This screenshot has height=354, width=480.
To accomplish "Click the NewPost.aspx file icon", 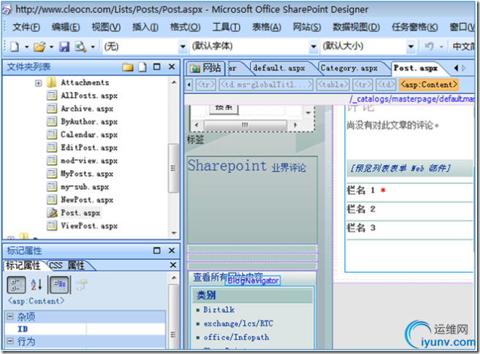I will click(x=52, y=200).
